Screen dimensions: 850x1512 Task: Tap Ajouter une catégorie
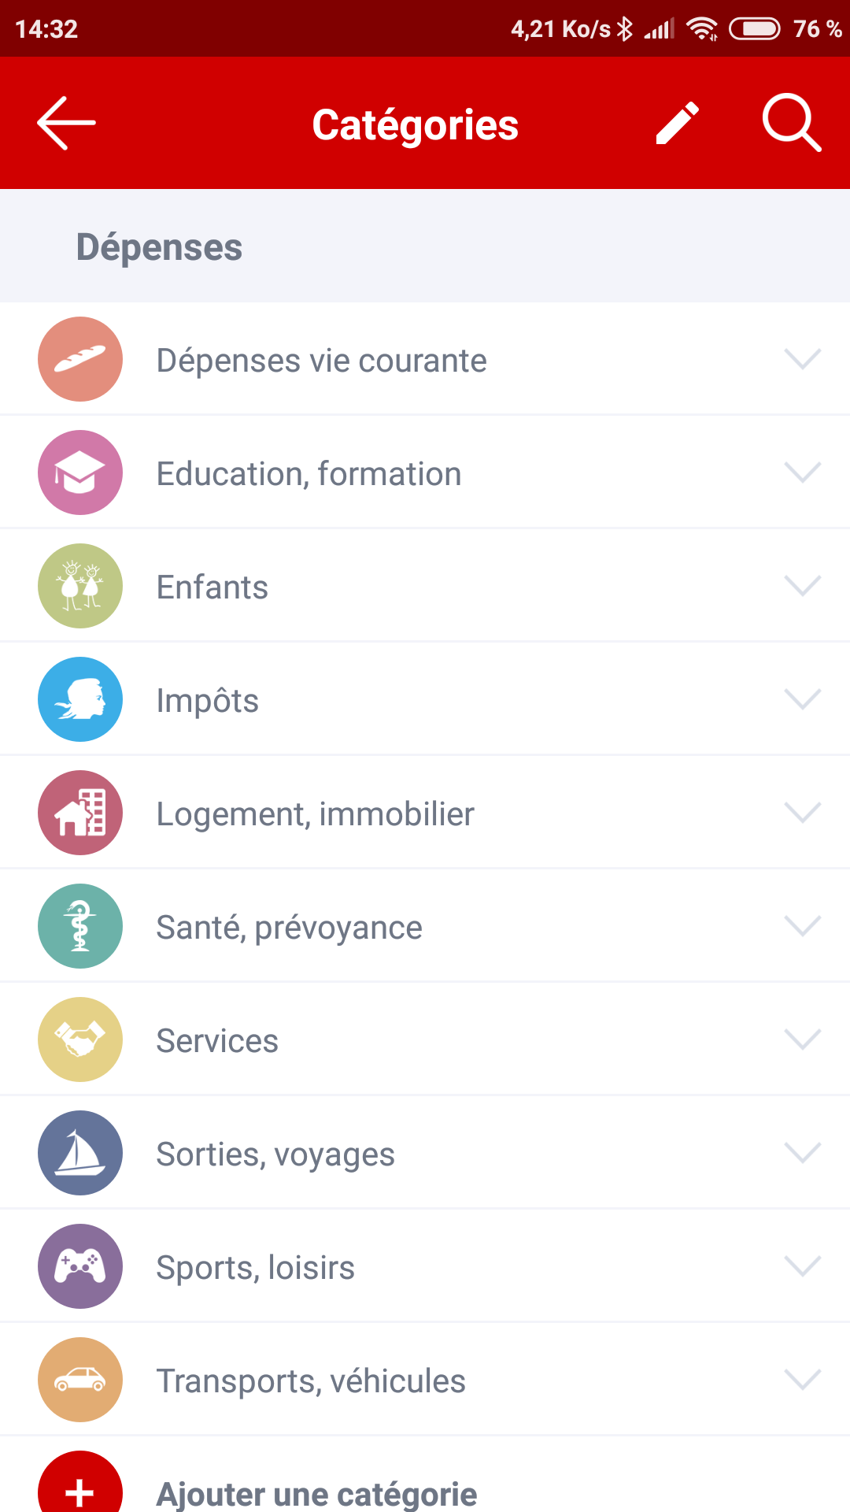point(316,1494)
